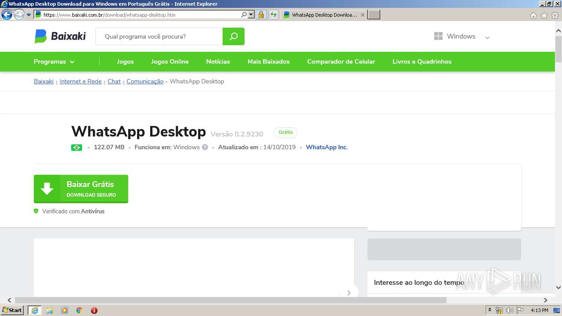Open the Chrome taskbar icon
This screenshot has width=562, height=316.
[x=79, y=310]
